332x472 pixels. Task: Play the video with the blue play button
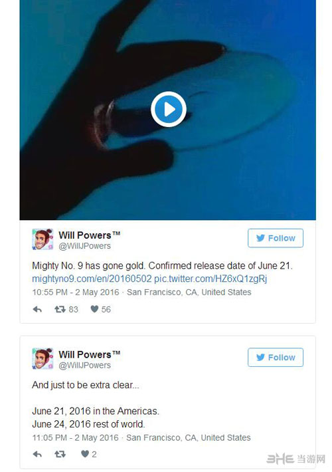click(x=169, y=109)
